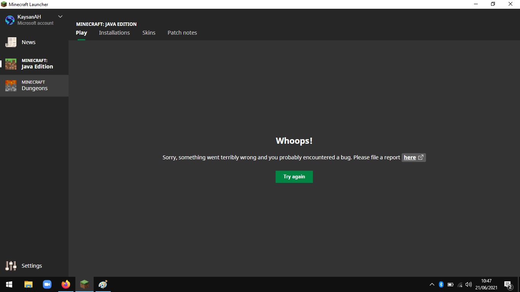Image resolution: width=520 pixels, height=292 pixels.
Task: Select the Minecraft Dungeons icon
Action: click(x=11, y=86)
